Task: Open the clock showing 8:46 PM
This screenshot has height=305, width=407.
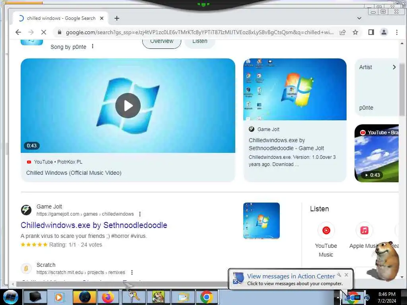Action: [x=387, y=297]
